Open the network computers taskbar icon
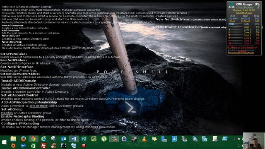This screenshot has height=149, width=265. 74,146
